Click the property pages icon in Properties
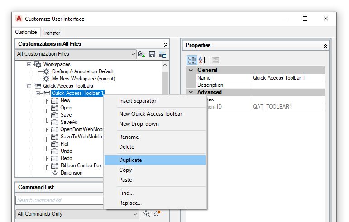The width and height of the screenshot is (349, 222). click(x=215, y=60)
